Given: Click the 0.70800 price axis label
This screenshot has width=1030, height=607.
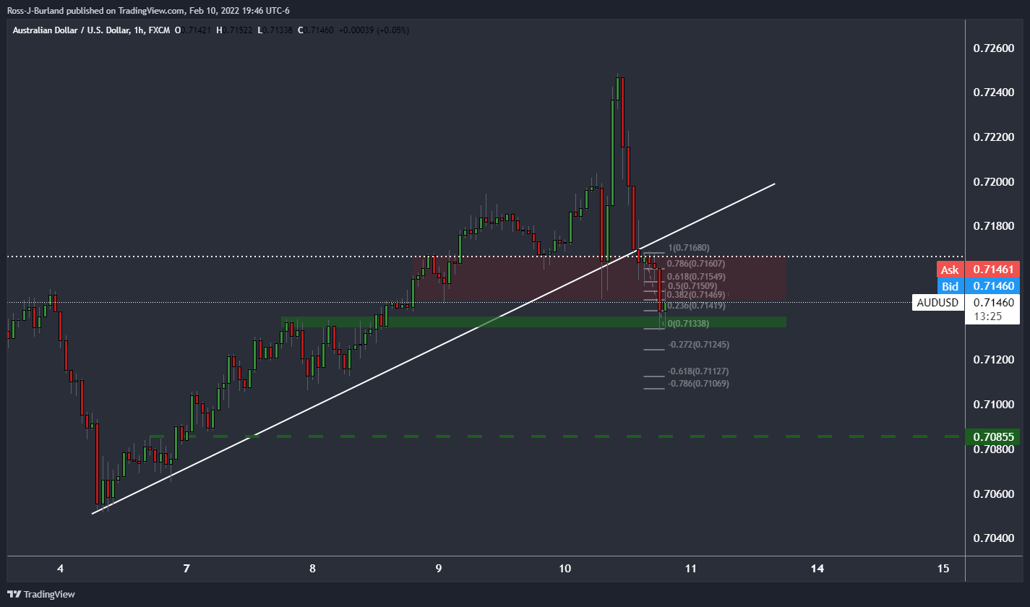Looking at the screenshot, I should [x=993, y=449].
